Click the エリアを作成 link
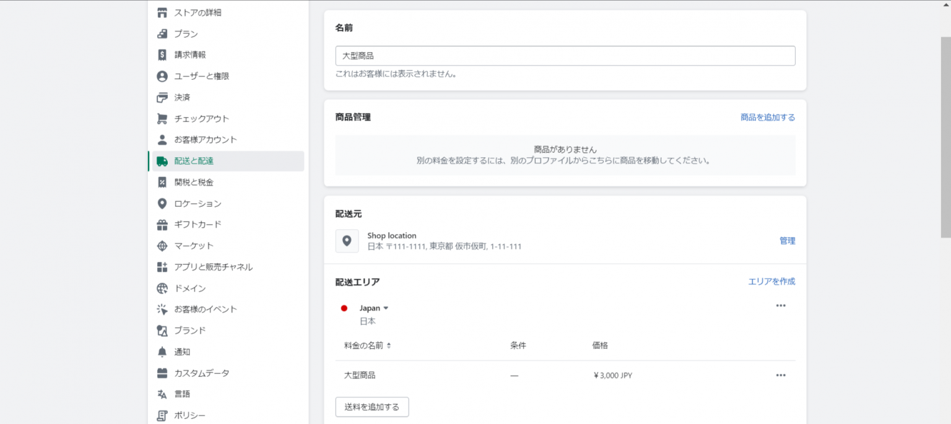The image size is (951, 424). pyautogui.click(x=771, y=281)
